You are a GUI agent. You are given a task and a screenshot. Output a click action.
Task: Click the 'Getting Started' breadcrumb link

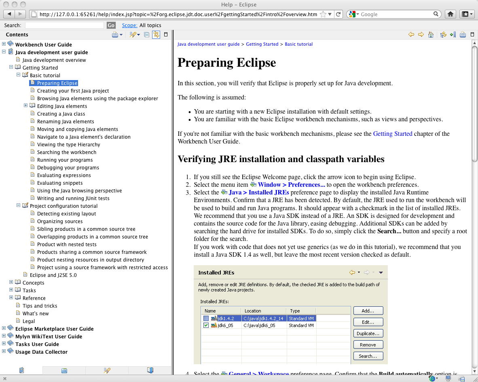pos(262,44)
